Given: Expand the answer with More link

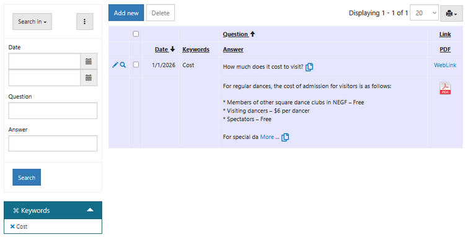Looking at the screenshot, I should [270, 137].
